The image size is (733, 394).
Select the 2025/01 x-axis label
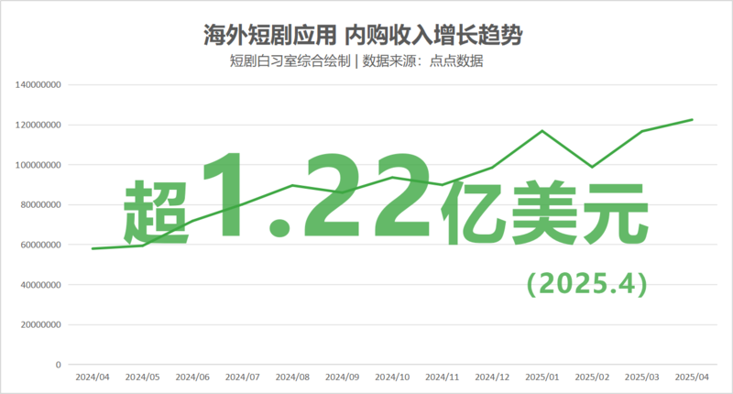542,377
